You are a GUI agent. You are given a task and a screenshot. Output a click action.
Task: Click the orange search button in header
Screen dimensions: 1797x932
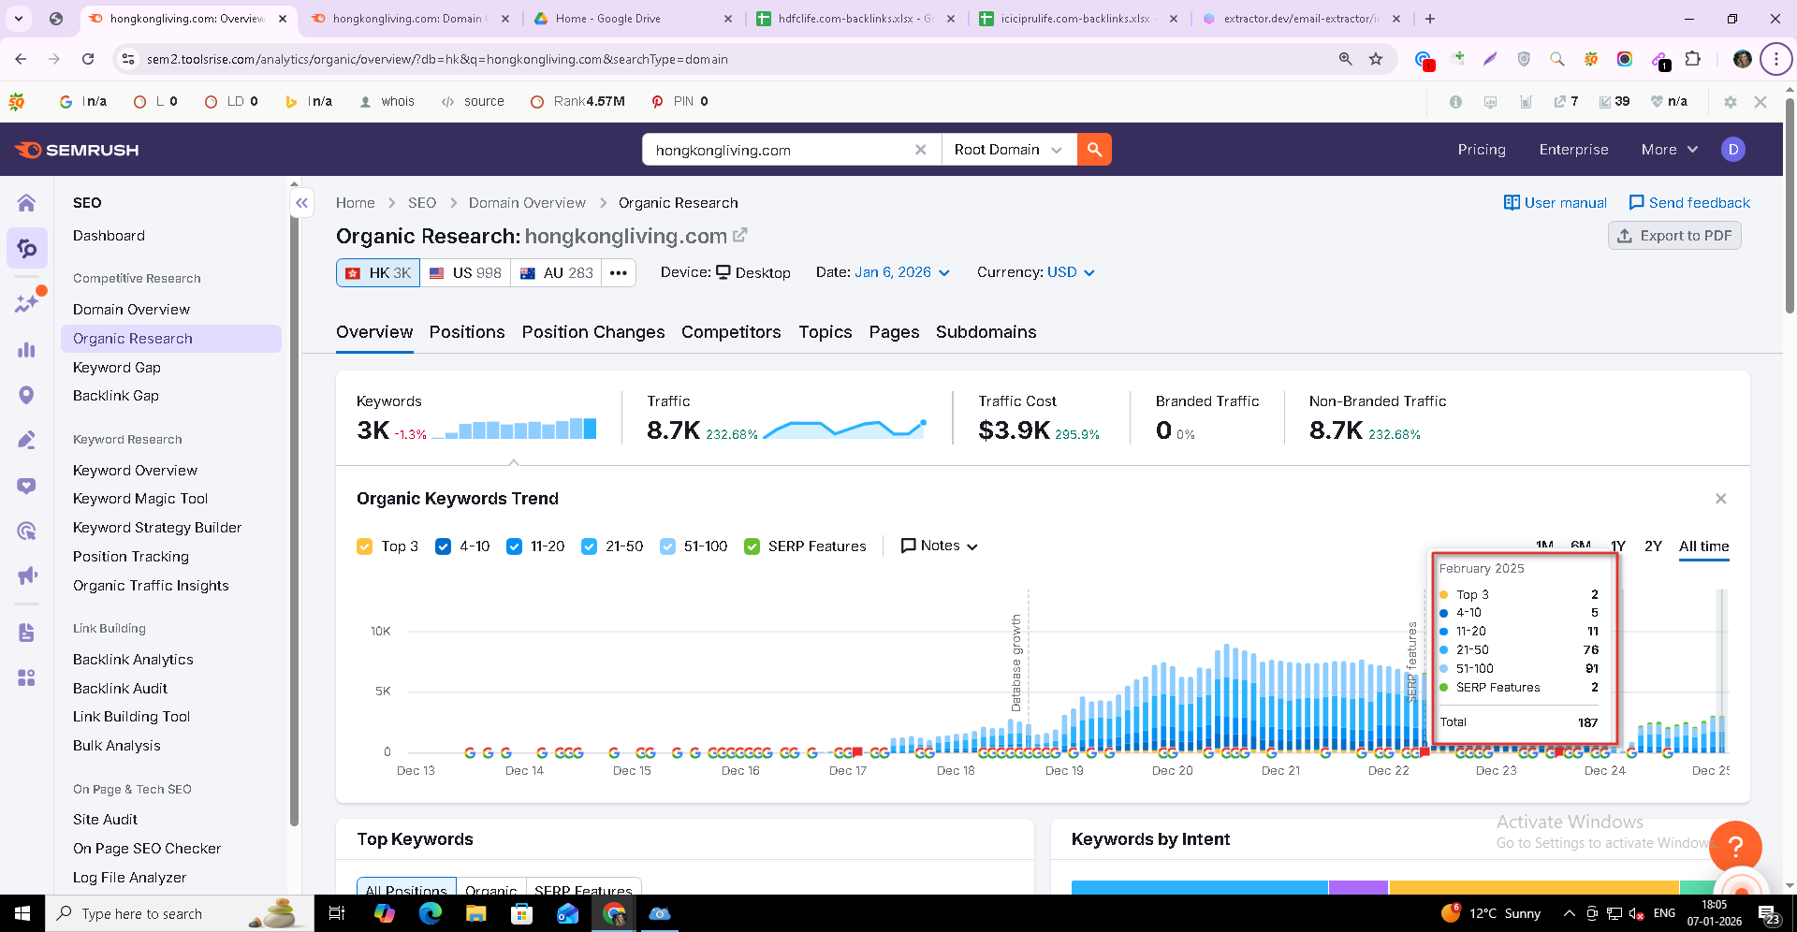click(1094, 150)
